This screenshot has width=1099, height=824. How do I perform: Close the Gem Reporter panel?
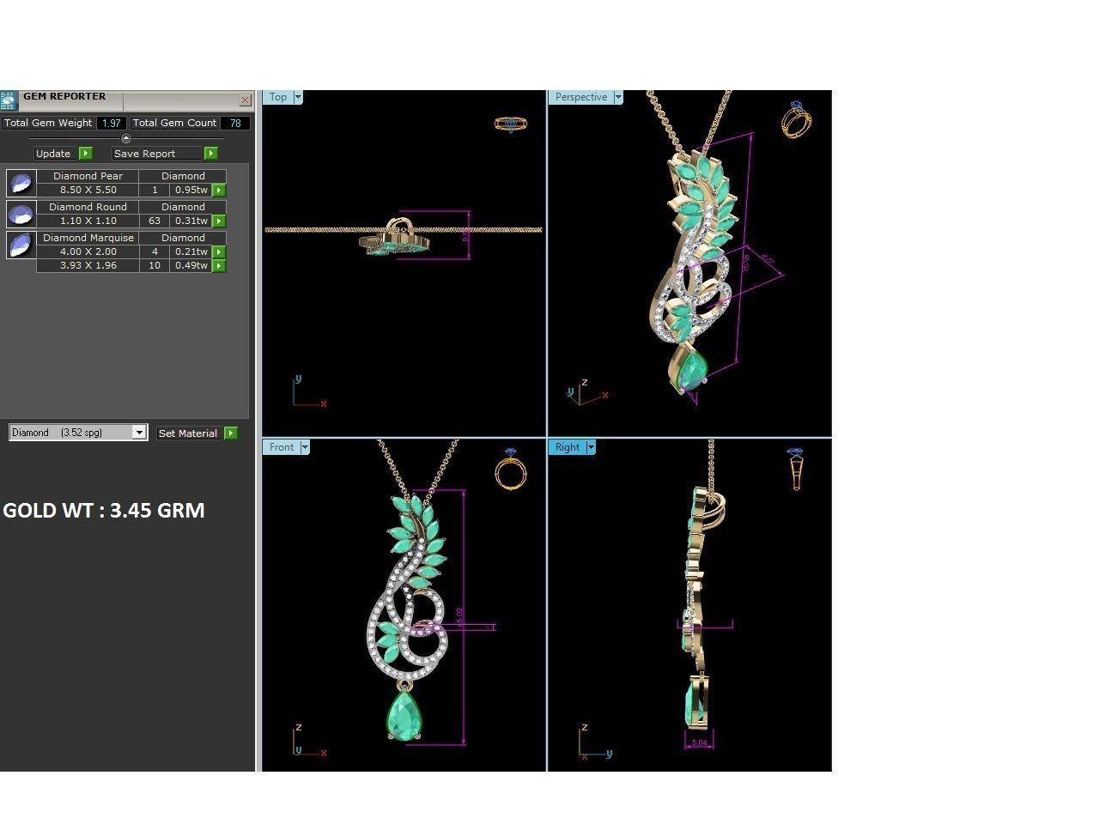[x=245, y=100]
